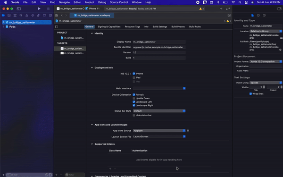Screen dimensions: 283x177
Task: Uncheck Landscape Left orientation
Action: pyautogui.click(x=134, y=102)
